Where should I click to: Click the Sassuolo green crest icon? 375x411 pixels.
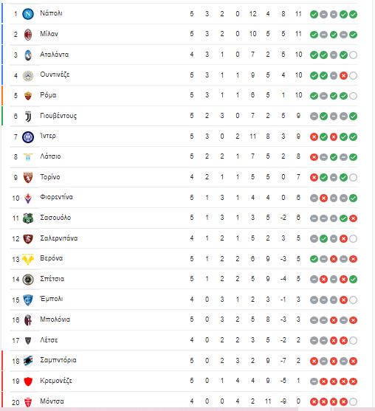pyautogui.click(x=28, y=218)
